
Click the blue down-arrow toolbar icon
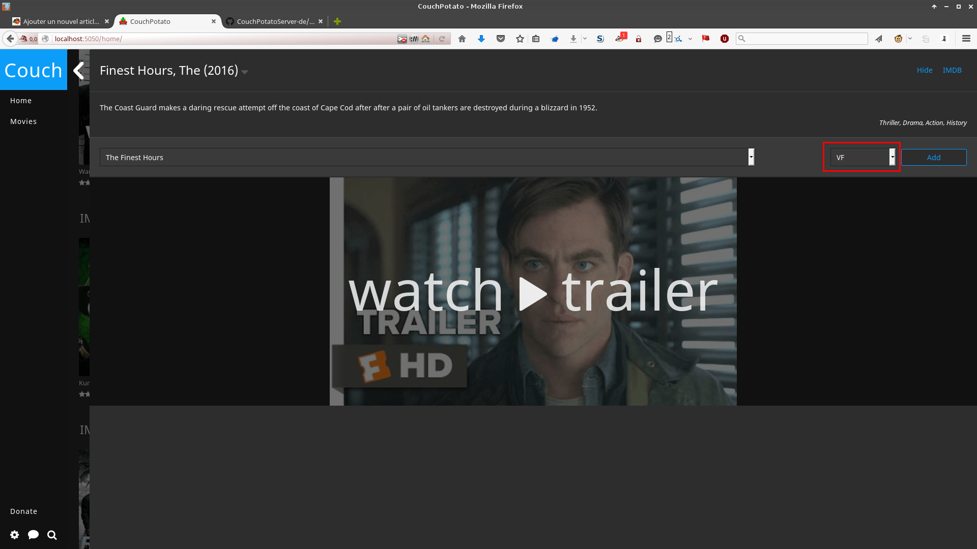pyautogui.click(x=481, y=39)
